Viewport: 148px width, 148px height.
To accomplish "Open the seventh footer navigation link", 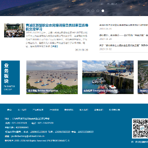I will [x=99, y=110].
